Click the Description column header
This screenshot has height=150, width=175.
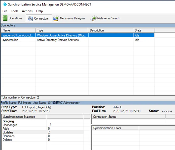coord(111,30)
